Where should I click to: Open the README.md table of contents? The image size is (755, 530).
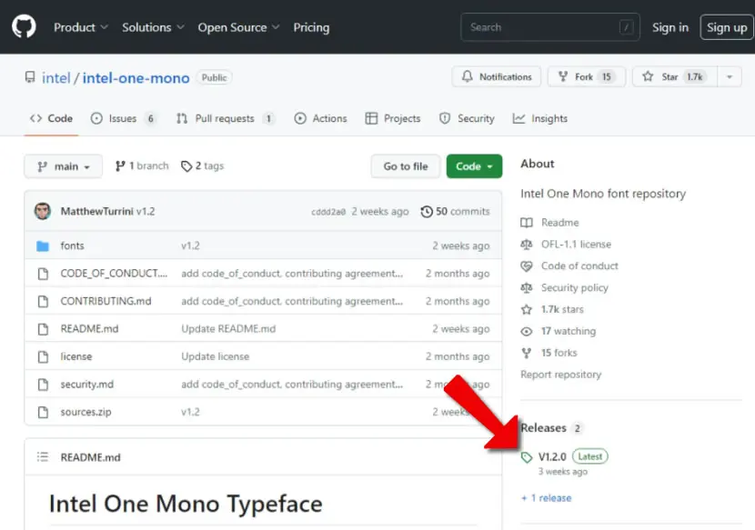coord(43,457)
